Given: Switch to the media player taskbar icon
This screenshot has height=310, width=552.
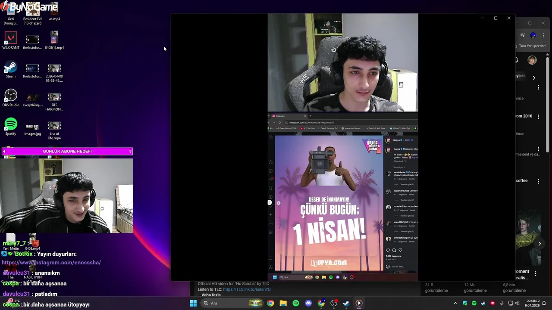Looking at the screenshot, I should click(x=359, y=303).
